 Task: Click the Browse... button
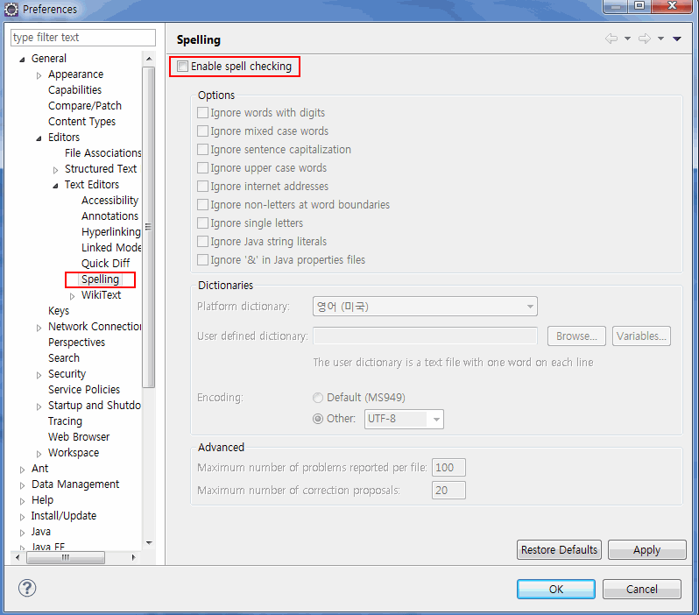point(576,336)
